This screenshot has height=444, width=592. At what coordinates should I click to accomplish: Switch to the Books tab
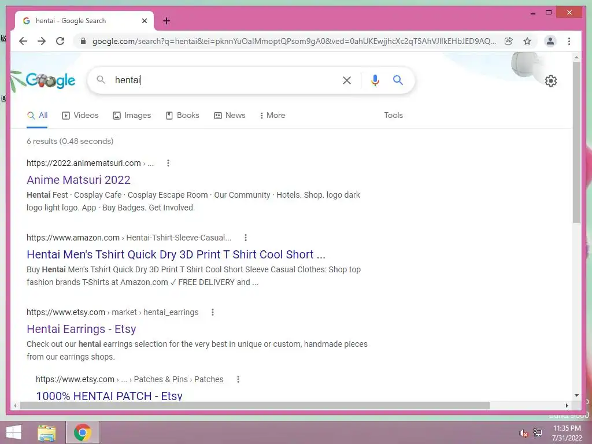182,116
